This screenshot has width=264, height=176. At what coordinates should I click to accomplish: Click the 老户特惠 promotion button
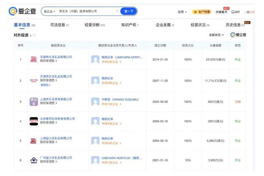(x=201, y=12)
